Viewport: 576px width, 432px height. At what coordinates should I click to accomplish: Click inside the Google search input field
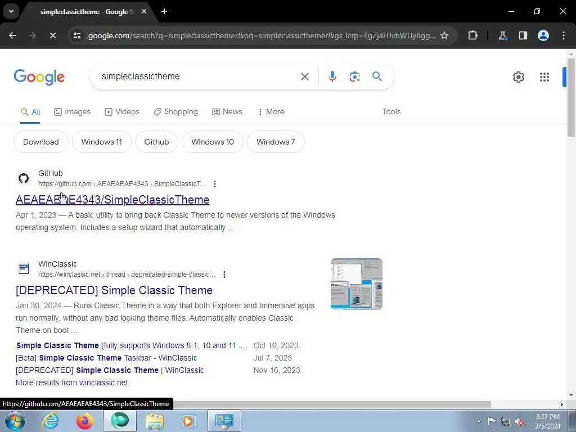pyautogui.click(x=199, y=76)
